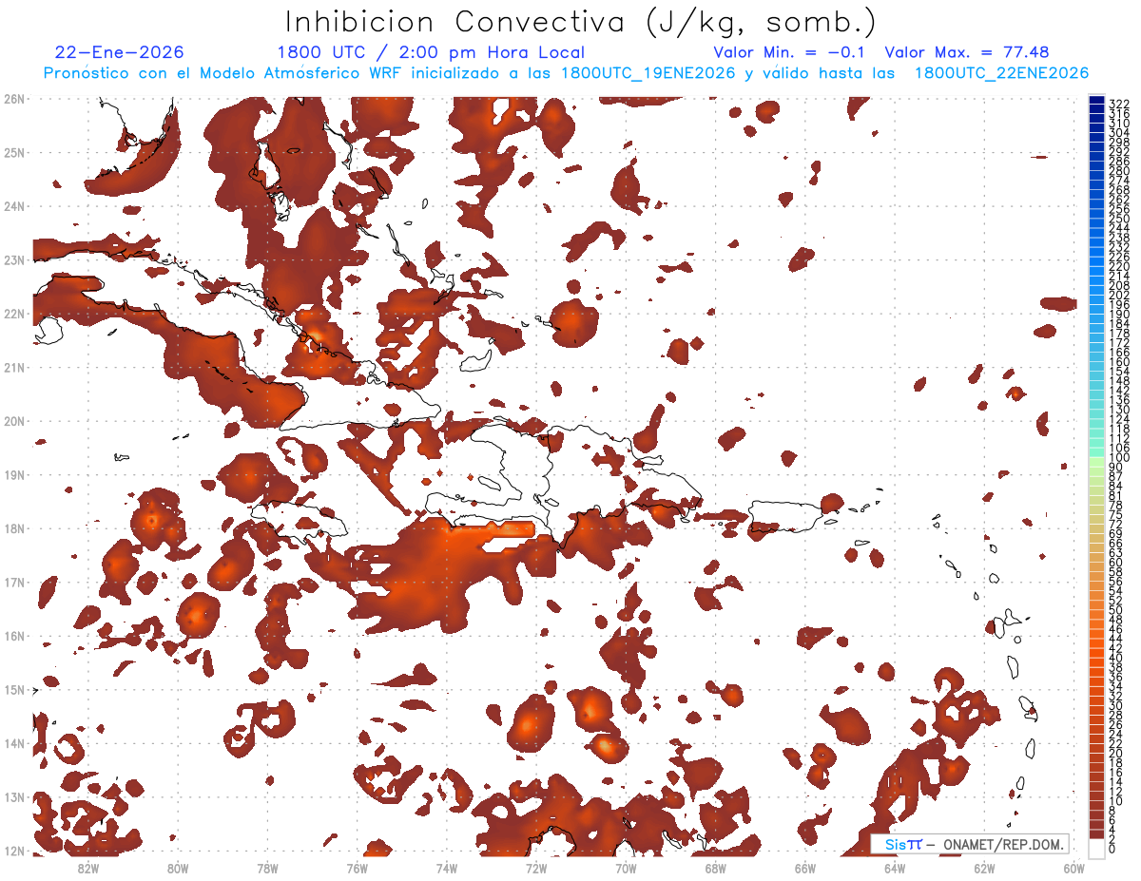Screen dimensions: 1141x881
Task: Click the 17N latitude axis label
Action: [14, 582]
